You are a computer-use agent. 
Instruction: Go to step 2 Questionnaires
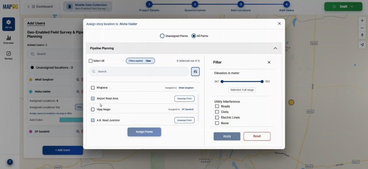click(195, 4)
